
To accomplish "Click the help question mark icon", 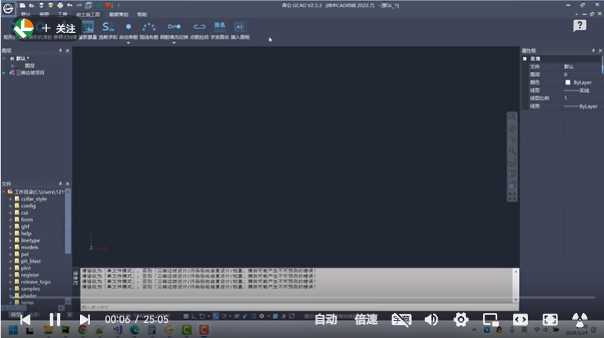I will pos(580,26).
